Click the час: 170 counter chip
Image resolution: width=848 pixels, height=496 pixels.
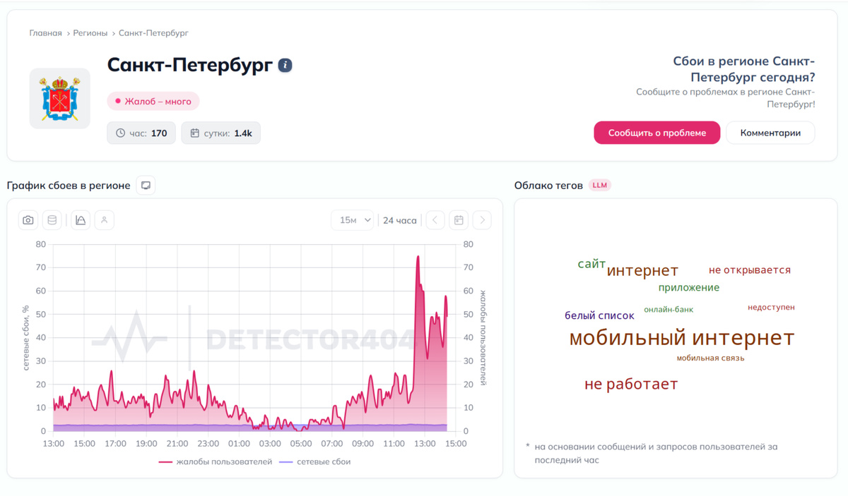pyautogui.click(x=141, y=133)
